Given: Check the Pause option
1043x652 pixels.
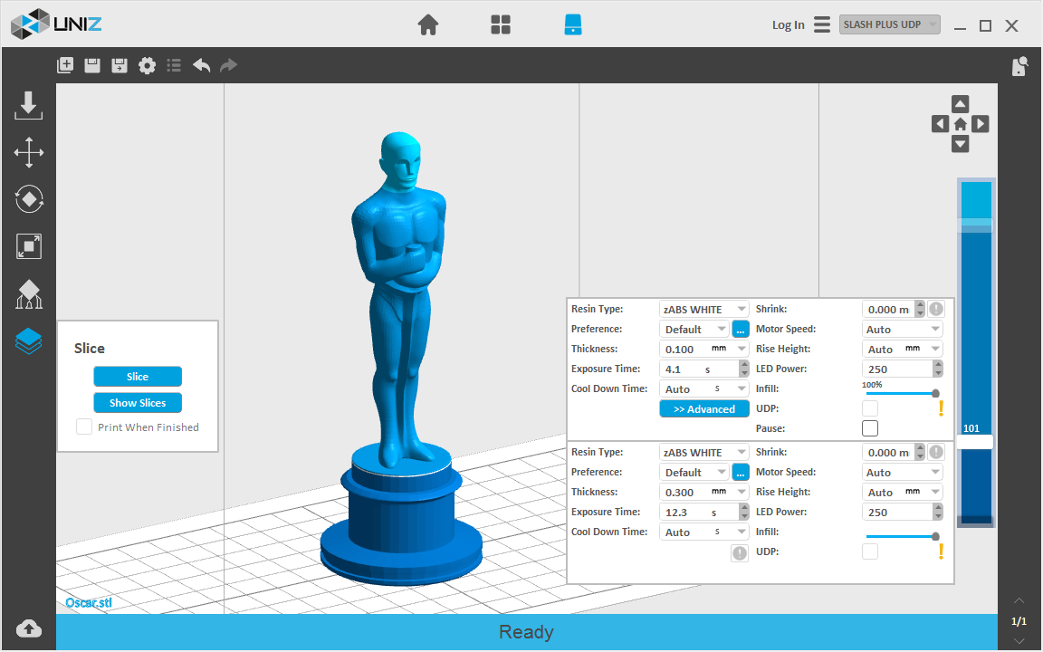Looking at the screenshot, I should 870,428.
